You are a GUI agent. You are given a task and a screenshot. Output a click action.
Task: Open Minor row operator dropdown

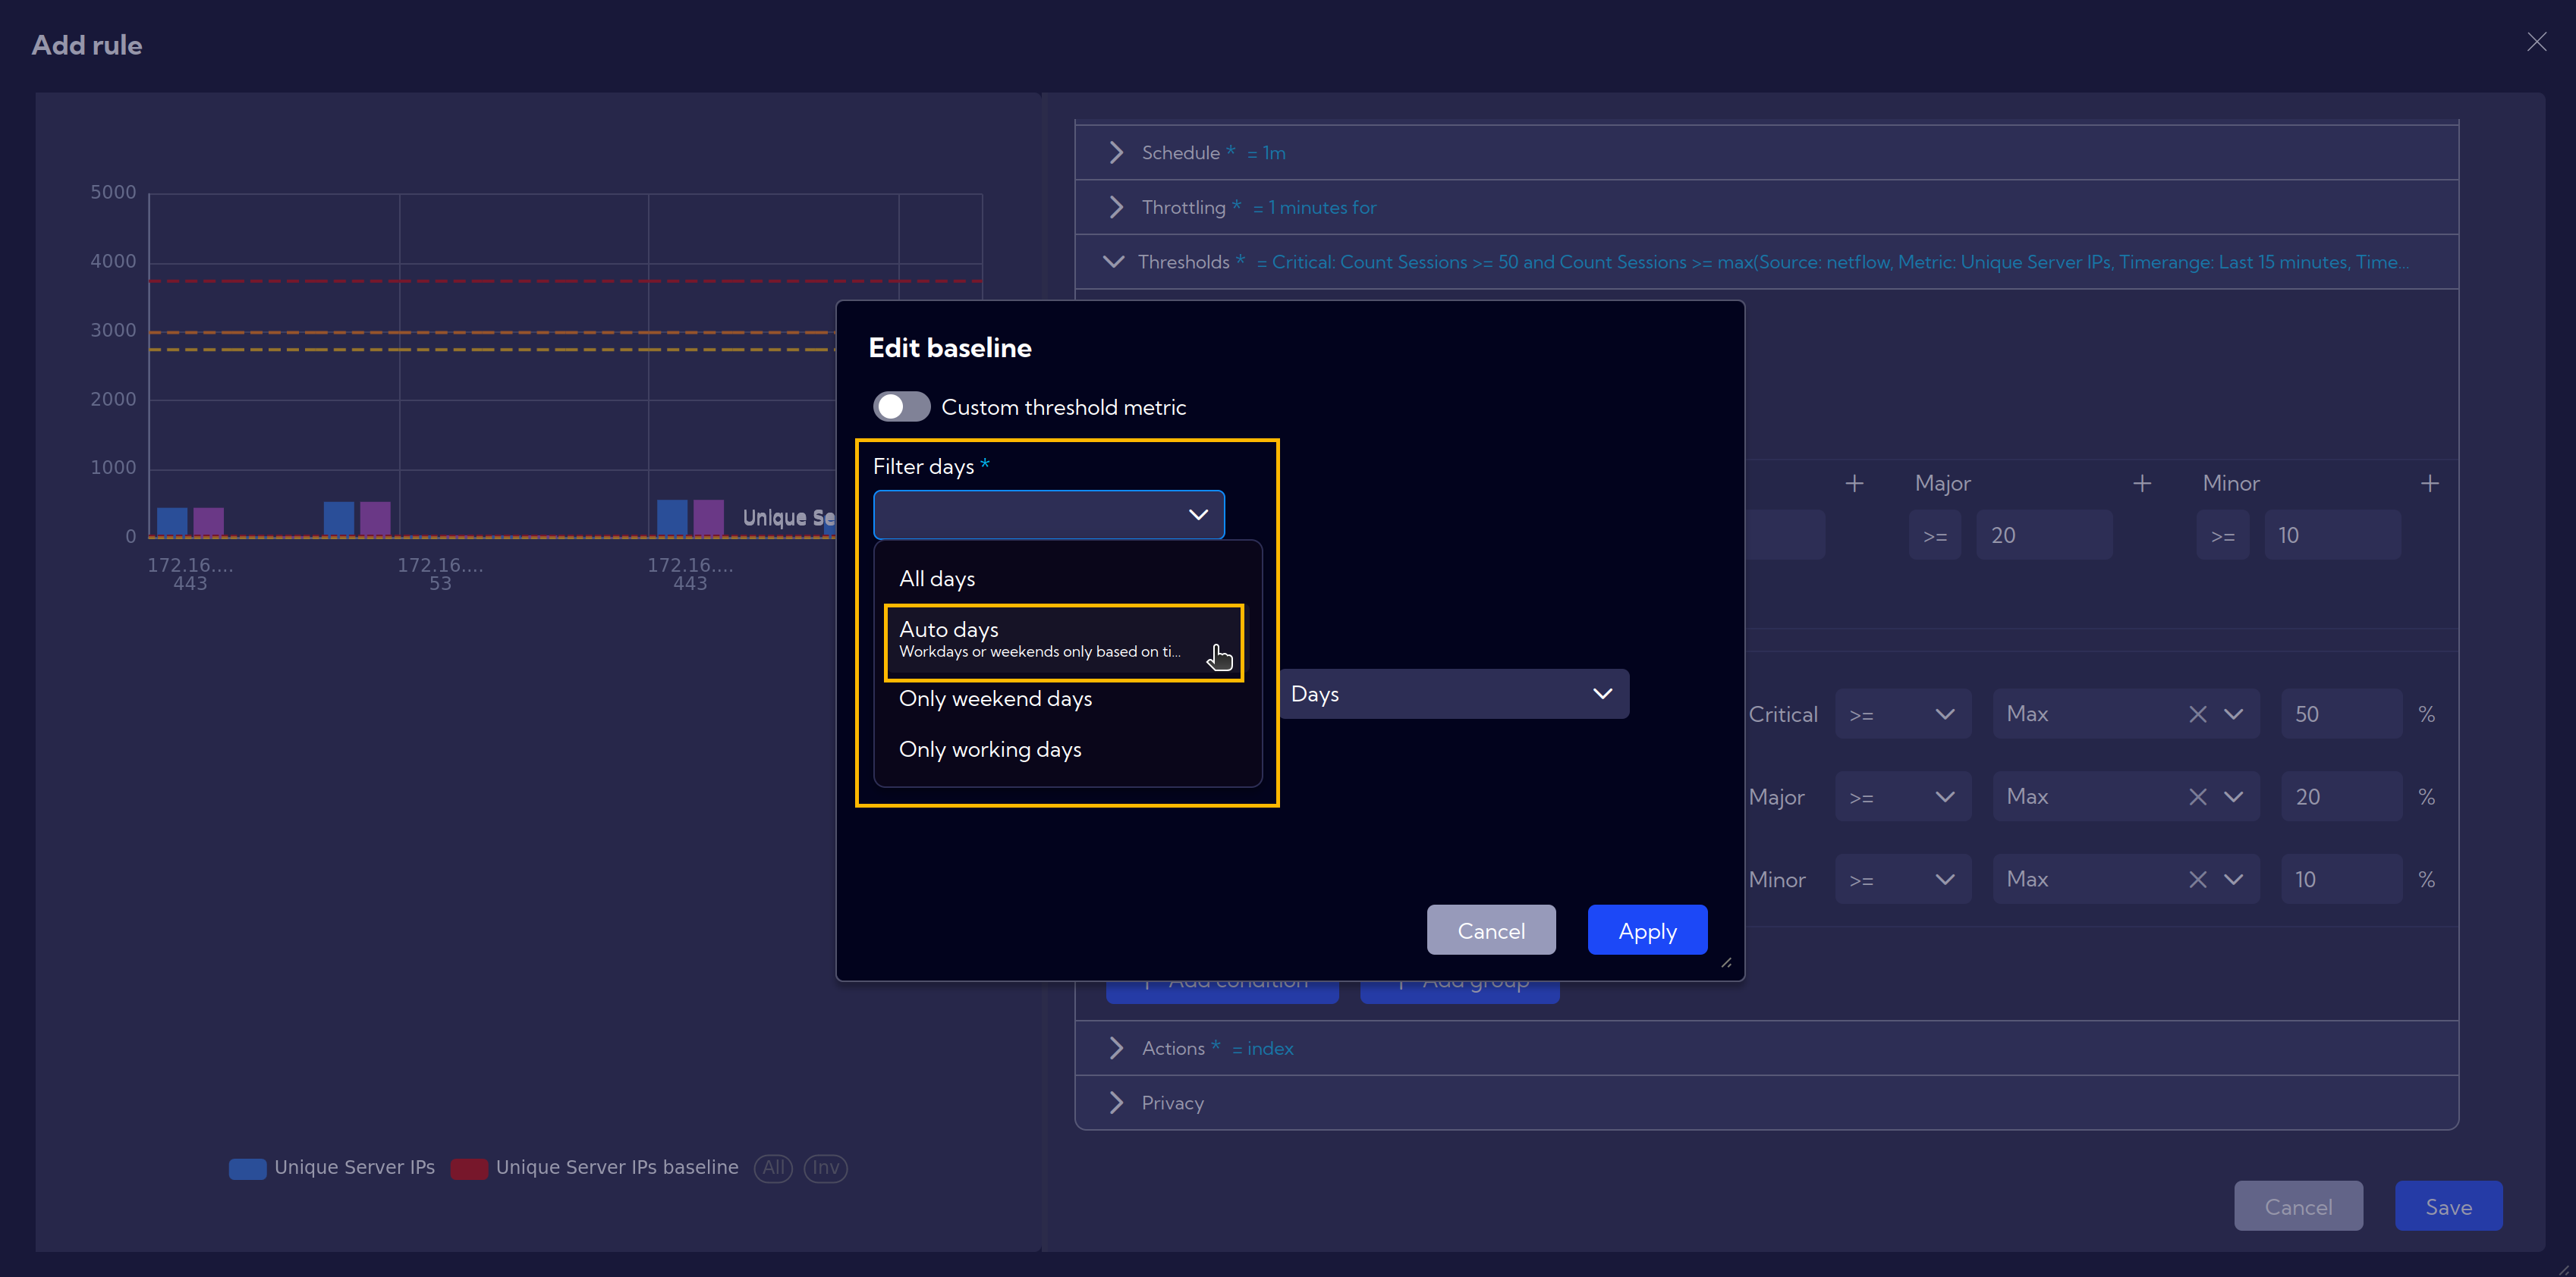(1902, 880)
